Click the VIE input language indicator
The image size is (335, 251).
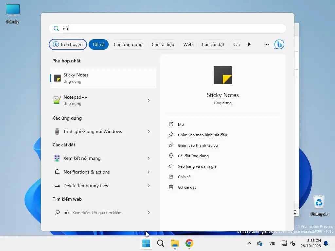click(272, 243)
